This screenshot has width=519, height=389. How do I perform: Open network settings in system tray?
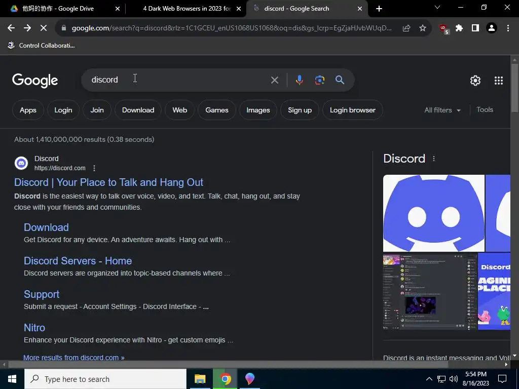tap(441, 379)
